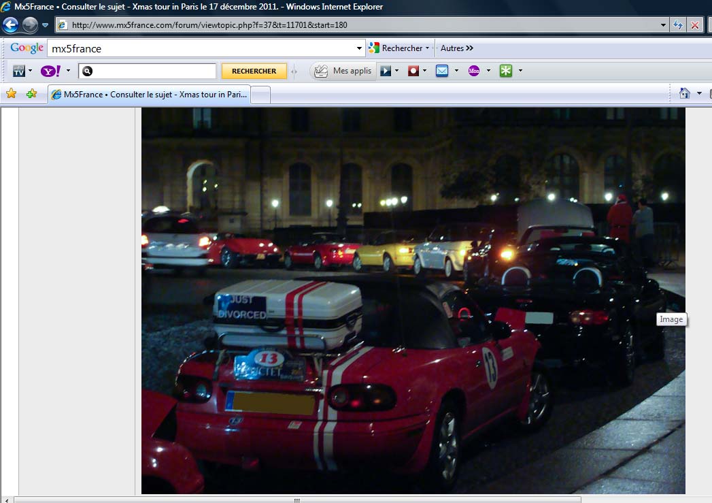
Task: Click the red record square icon
Action: (413, 71)
